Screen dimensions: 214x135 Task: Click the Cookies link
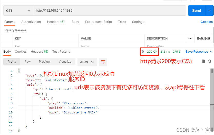(207, 22)
